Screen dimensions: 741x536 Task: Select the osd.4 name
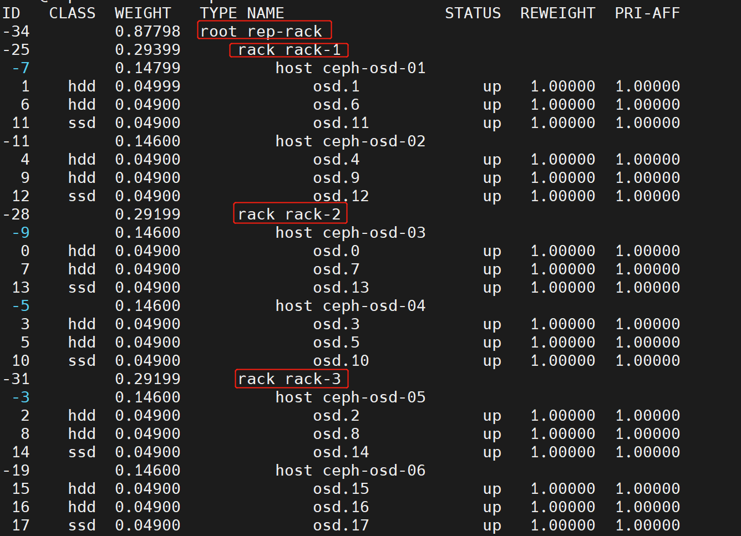point(336,160)
